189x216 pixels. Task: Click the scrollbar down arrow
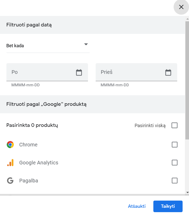click(x=187, y=192)
